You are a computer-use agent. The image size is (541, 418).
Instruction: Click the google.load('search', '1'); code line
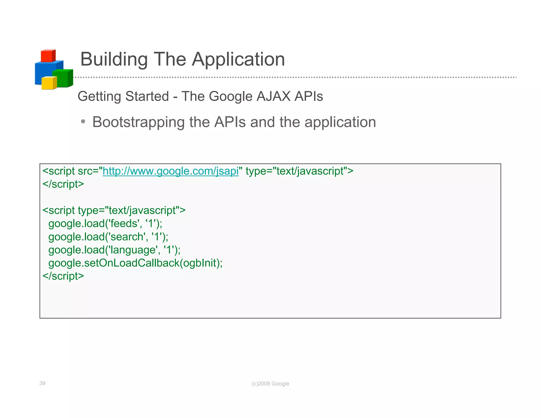(108, 237)
